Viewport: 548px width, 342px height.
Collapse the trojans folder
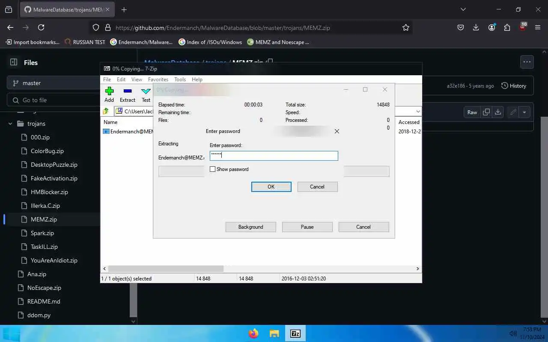pyautogui.click(x=11, y=124)
